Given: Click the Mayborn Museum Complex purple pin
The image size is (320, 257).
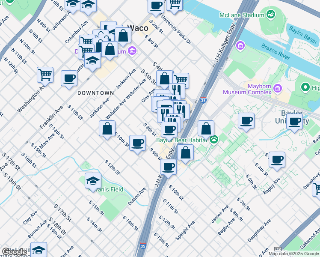Looking at the screenshot, I should click(278, 89).
